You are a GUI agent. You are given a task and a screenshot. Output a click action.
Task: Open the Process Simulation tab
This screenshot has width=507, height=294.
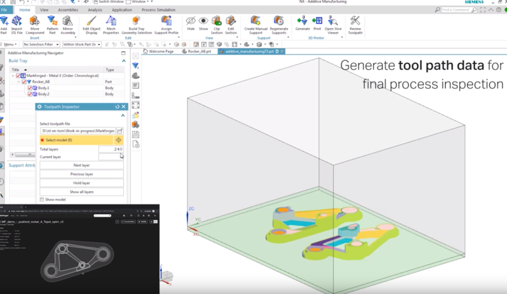pos(158,10)
